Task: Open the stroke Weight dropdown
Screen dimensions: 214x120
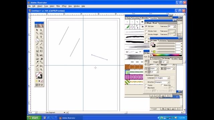Action: coord(167,62)
